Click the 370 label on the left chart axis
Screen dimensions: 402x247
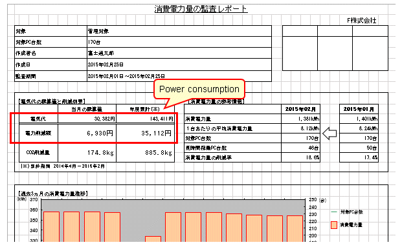(x=34, y=199)
